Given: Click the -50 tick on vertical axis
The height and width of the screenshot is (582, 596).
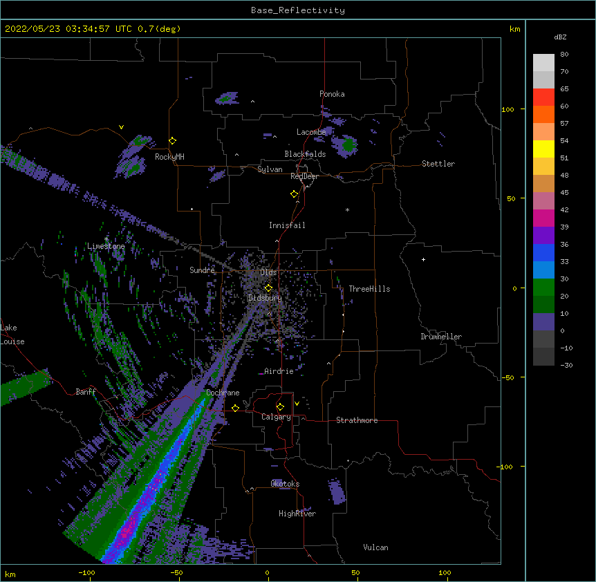Looking at the screenshot, I should pos(507,377).
